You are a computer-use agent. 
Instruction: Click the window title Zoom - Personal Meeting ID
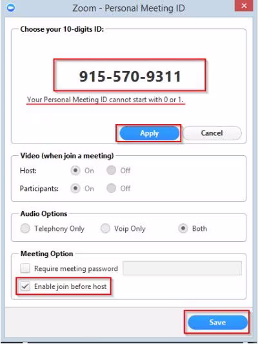128,8
